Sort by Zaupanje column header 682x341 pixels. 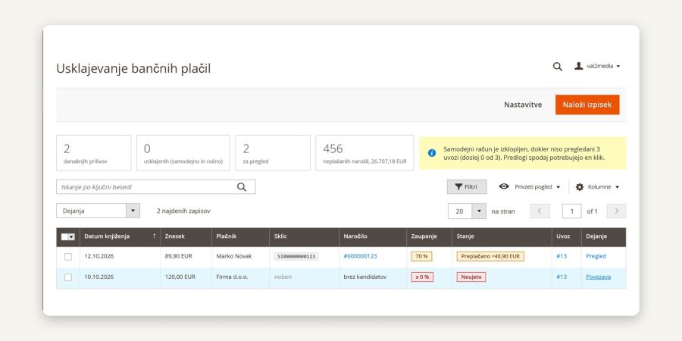(x=430, y=236)
